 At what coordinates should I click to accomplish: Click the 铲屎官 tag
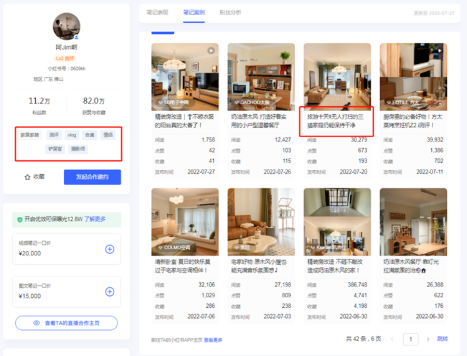click(55, 148)
